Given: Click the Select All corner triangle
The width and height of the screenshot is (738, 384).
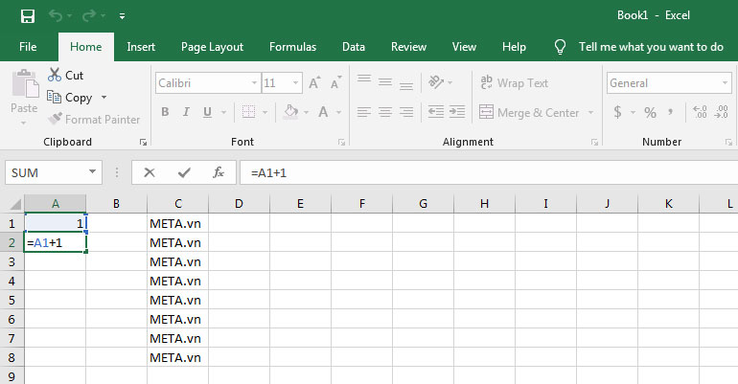Looking at the screenshot, I should [14, 204].
